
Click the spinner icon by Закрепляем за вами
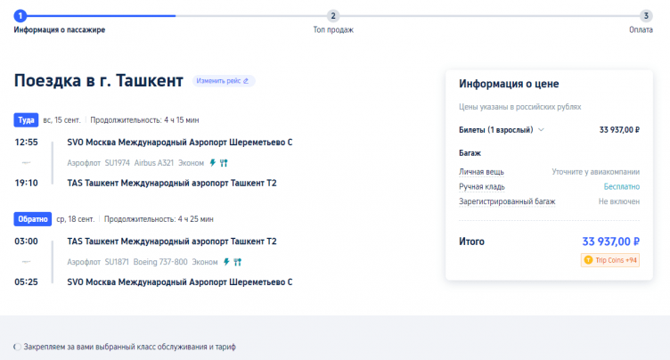click(x=17, y=347)
